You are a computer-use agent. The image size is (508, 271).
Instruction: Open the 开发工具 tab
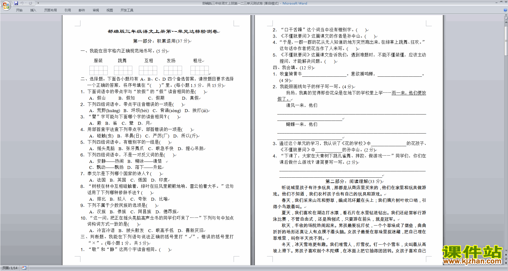pyautogui.click(x=127, y=10)
